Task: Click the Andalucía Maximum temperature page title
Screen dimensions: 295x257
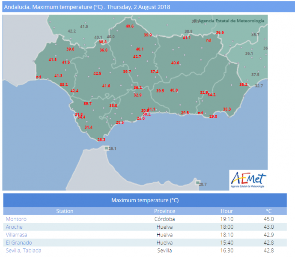Action: tap(87, 7)
